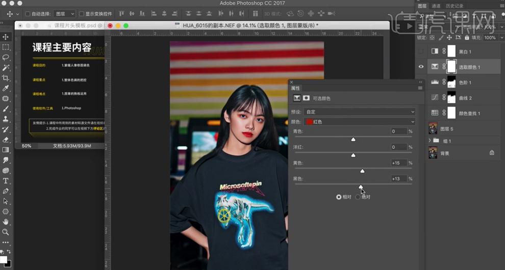Open the Properties panel flyout menu
This screenshot has height=270, width=505.
420,88
